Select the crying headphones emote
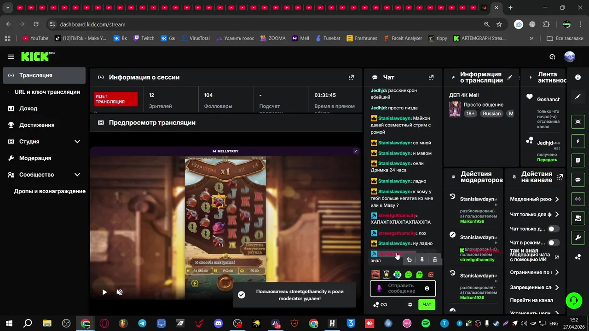Image resolution: width=589 pixels, height=331 pixels. tap(397, 274)
